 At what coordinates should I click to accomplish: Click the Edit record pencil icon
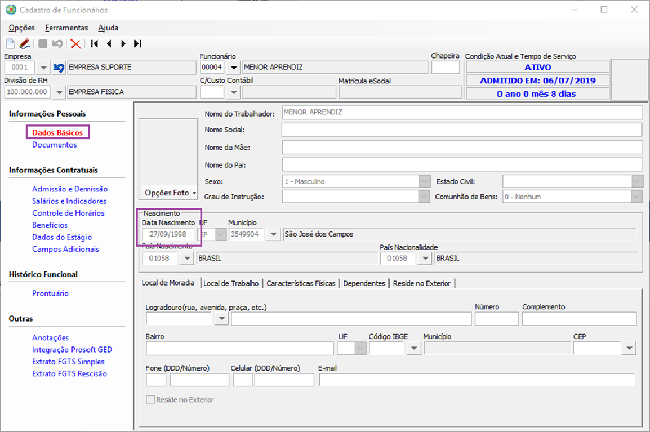25,43
